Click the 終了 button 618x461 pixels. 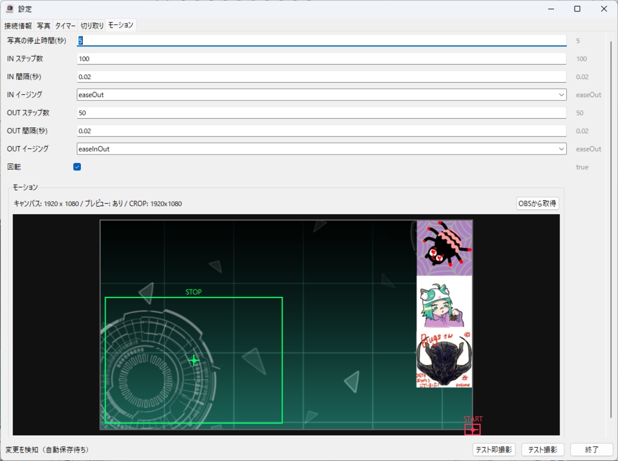591,449
